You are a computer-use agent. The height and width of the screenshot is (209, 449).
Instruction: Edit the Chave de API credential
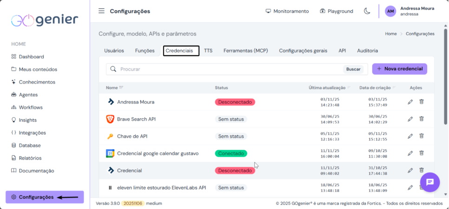click(x=410, y=136)
